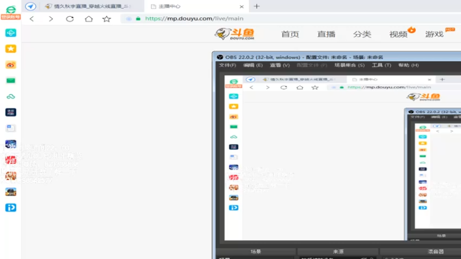Open the green mail icon in main browser sidebar
The image size is (461, 259).
(x=10, y=81)
